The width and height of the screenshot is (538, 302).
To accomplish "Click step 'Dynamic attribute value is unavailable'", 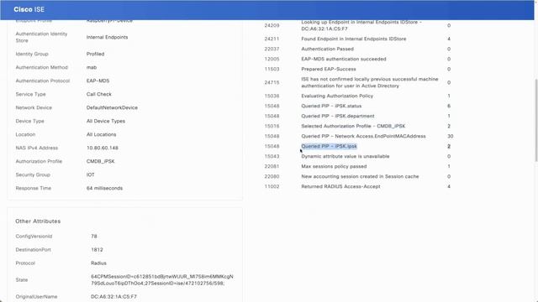I will tap(345, 156).
